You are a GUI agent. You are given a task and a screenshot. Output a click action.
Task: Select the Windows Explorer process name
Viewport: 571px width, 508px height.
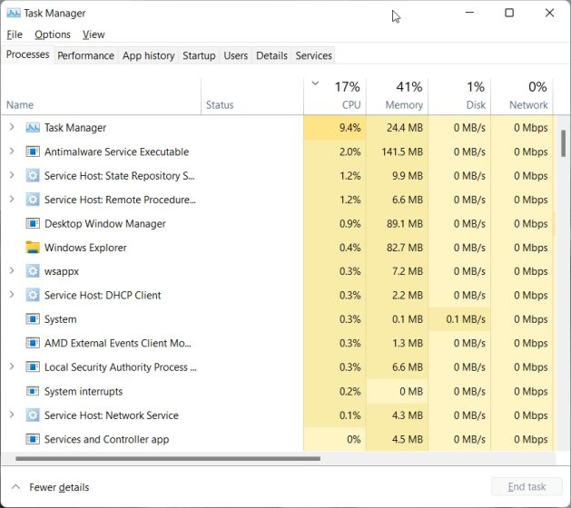pos(85,248)
